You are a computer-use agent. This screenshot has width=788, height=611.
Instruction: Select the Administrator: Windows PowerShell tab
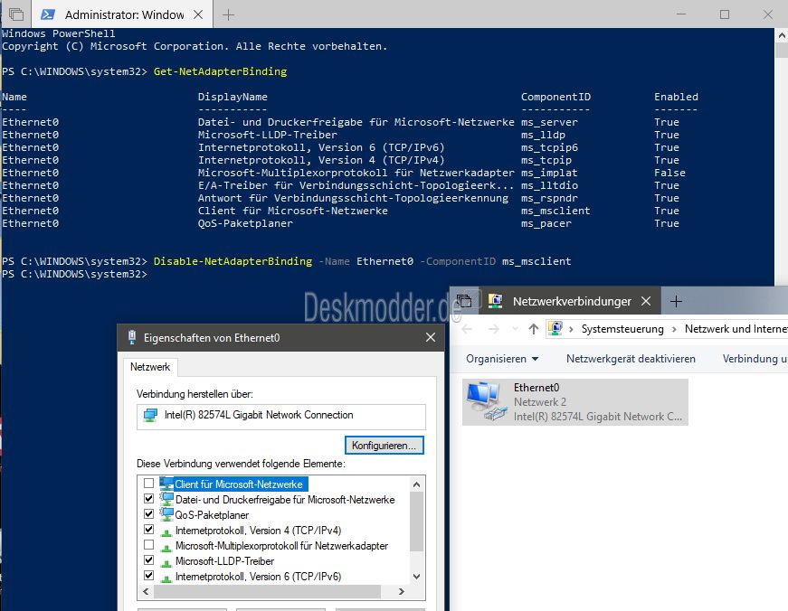pyautogui.click(x=123, y=14)
